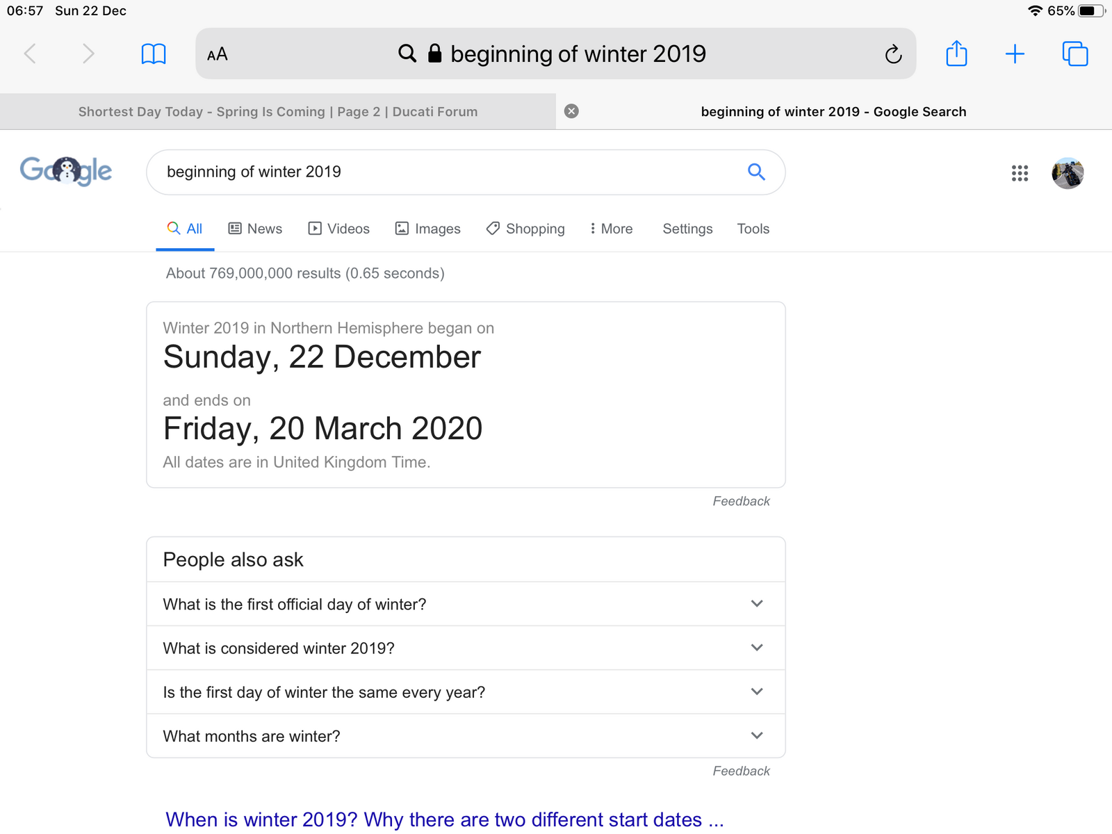Image resolution: width=1112 pixels, height=834 pixels.
Task: Tap the AA reader view button
Action: point(218,54)
